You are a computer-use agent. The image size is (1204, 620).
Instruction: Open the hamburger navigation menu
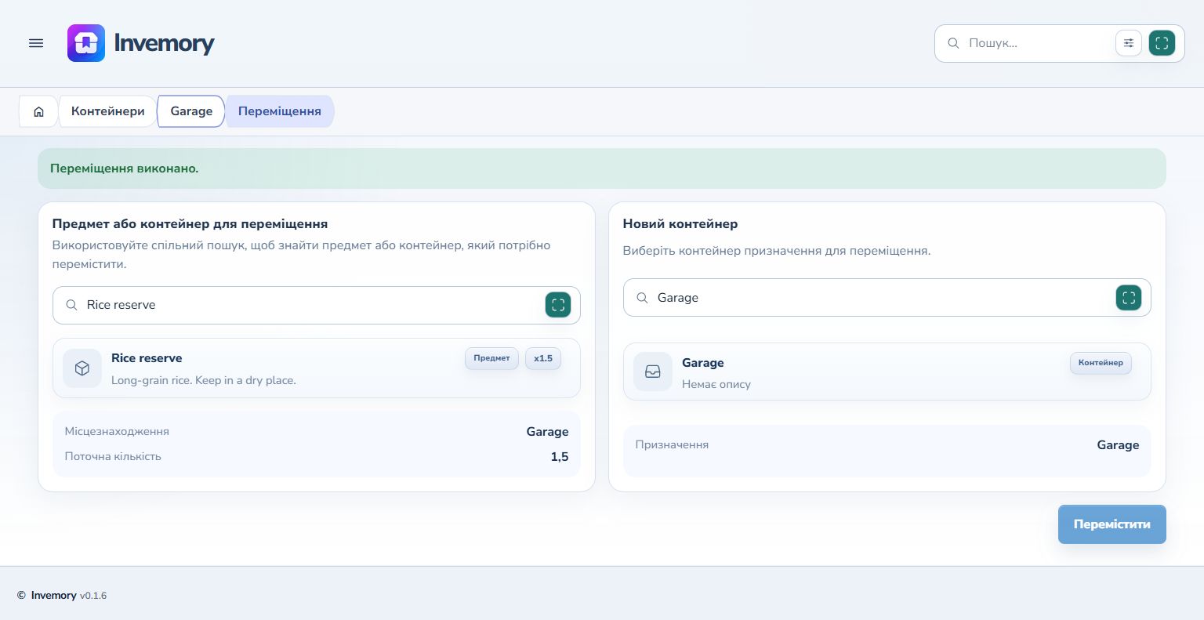click(36, 43)
